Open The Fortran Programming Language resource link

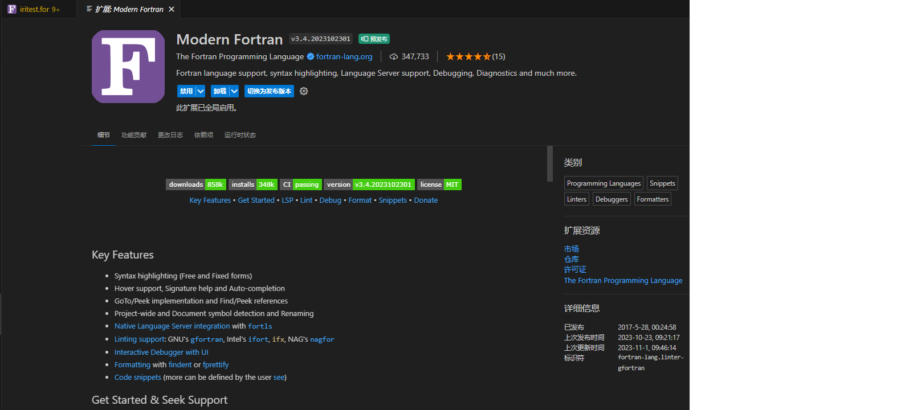pyautogui.click(x=623, y=281)
